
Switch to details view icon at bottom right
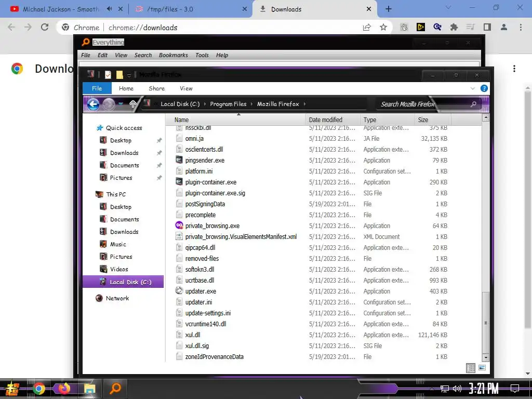point(471,368)
